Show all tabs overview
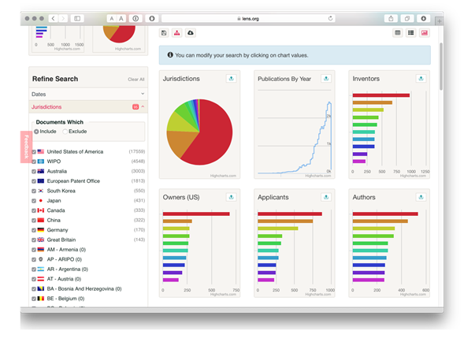This screenshot has width=464, height=342. pyautogui.click(x=407, y=18)
